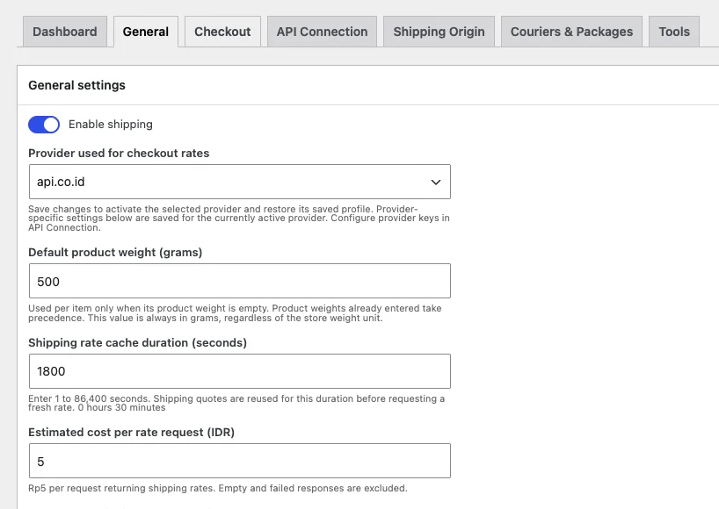Open the provider dropdown showing api.co.id

pos(240,182)
